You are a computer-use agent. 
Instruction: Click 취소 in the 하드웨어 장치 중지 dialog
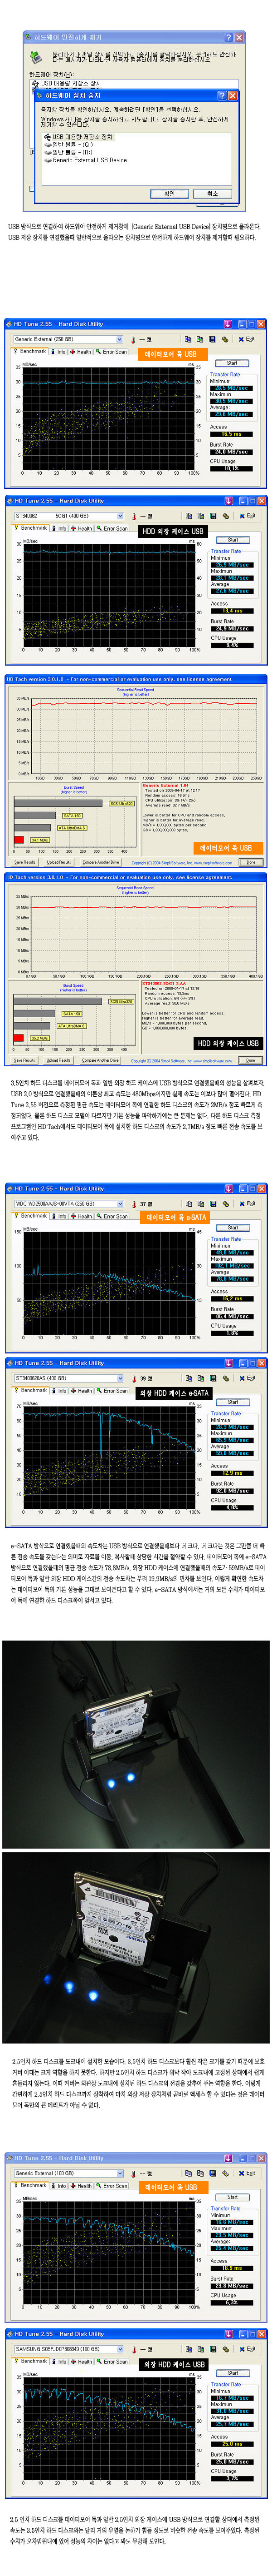tap(212, 194)
